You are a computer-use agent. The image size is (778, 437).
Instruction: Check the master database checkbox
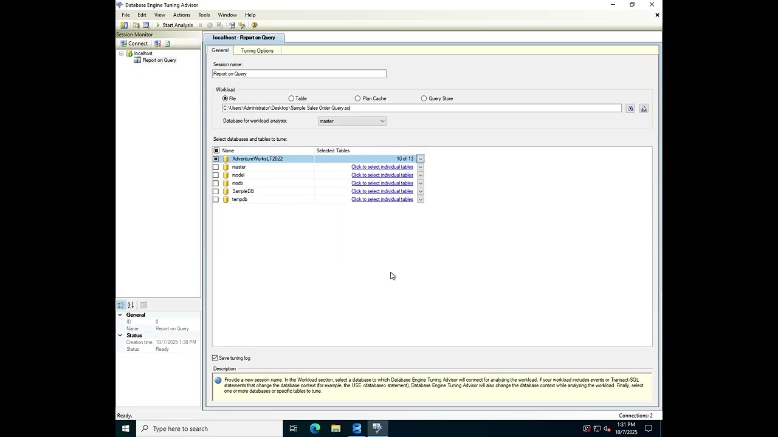tap(216, 167)
